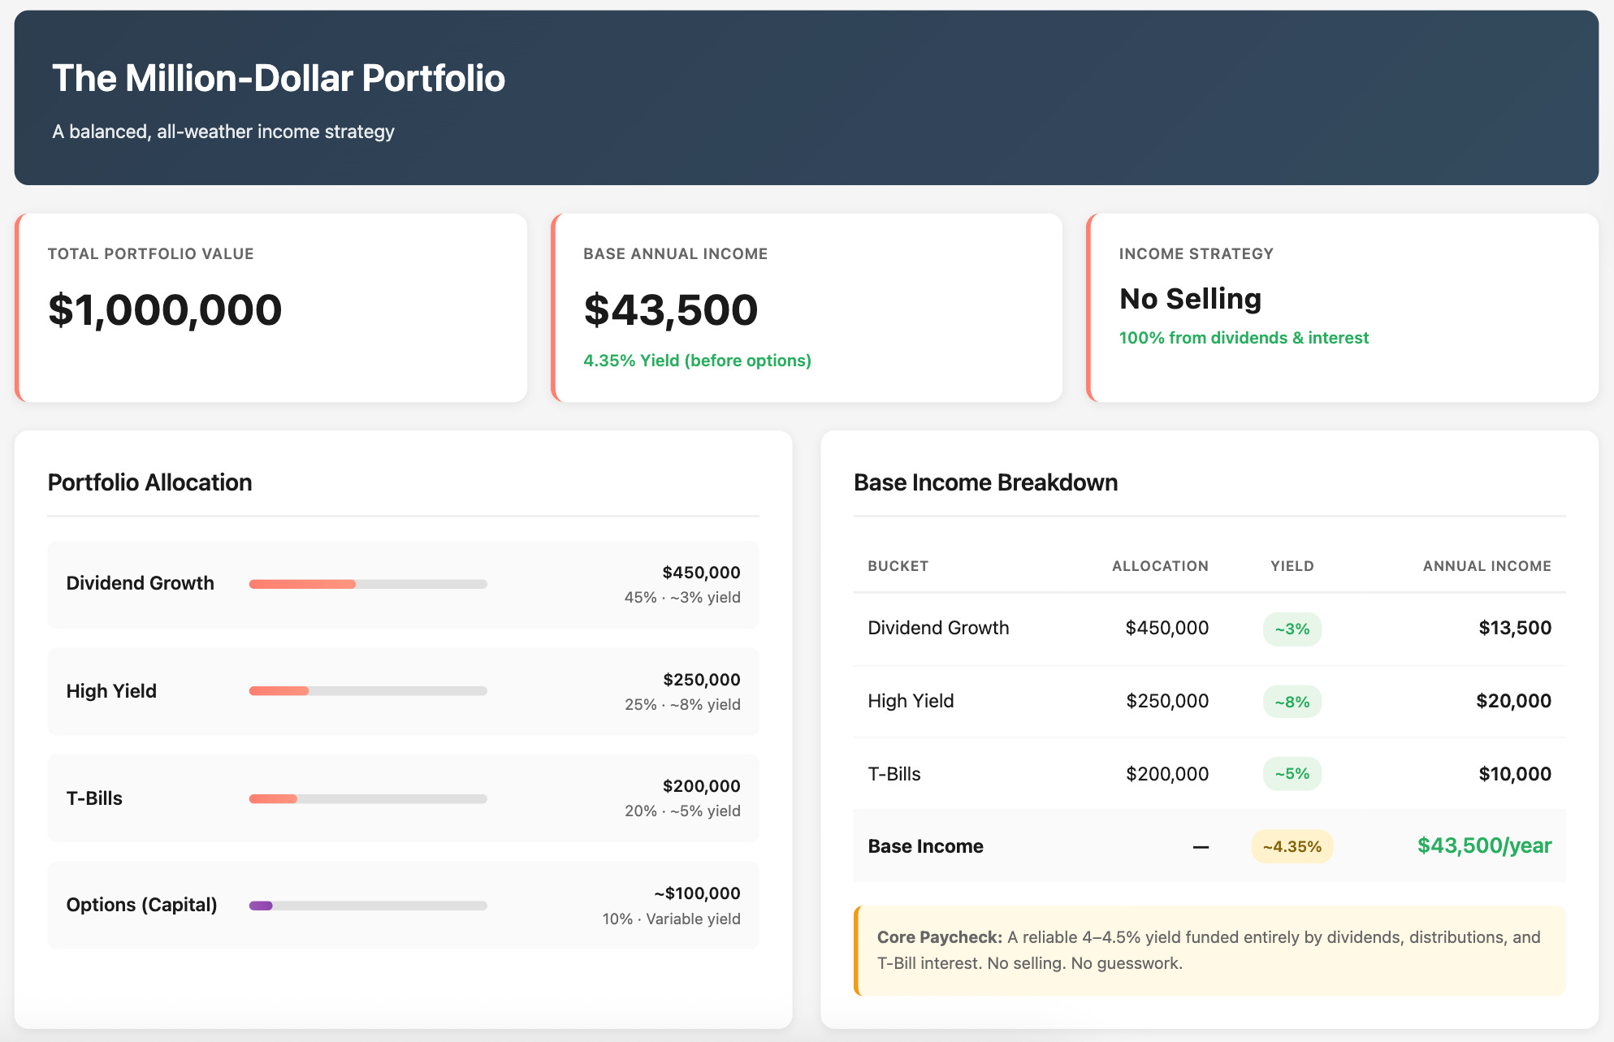
Task: Click the No Selling income strategy heading
Action: pos(1190,299)
